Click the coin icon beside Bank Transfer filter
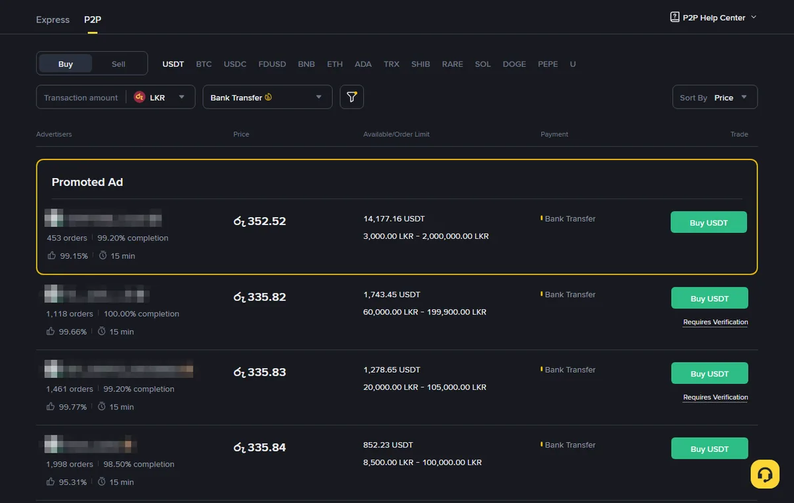This screenshot has height=503, width=794. 269,97
